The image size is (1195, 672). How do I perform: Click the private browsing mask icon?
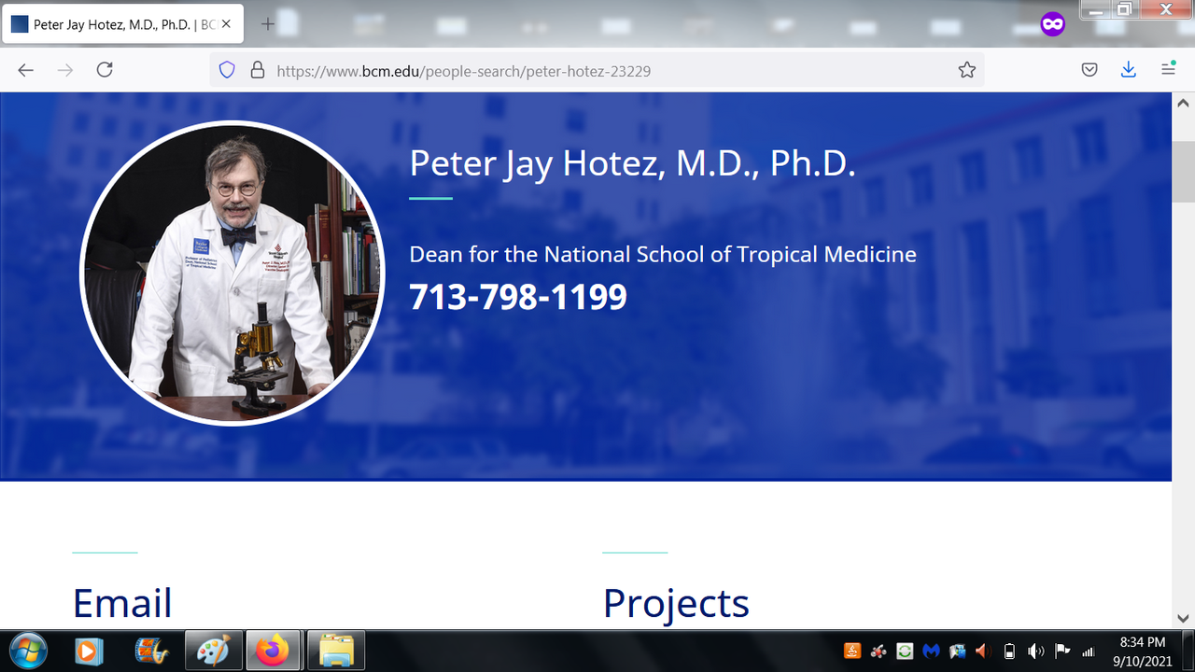(1052, 24)
